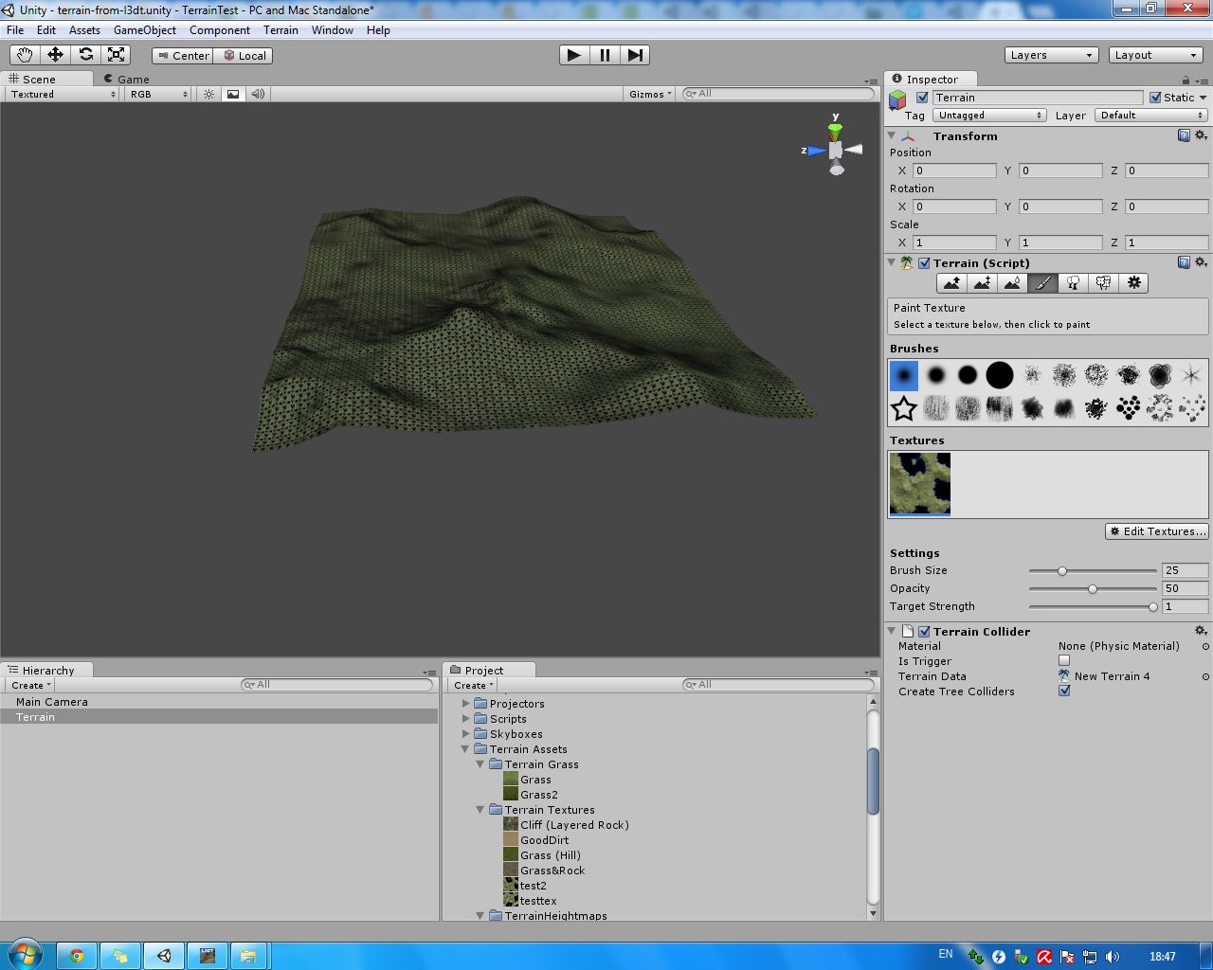Select the Smooth Height terrain tool

point(1012,282)
